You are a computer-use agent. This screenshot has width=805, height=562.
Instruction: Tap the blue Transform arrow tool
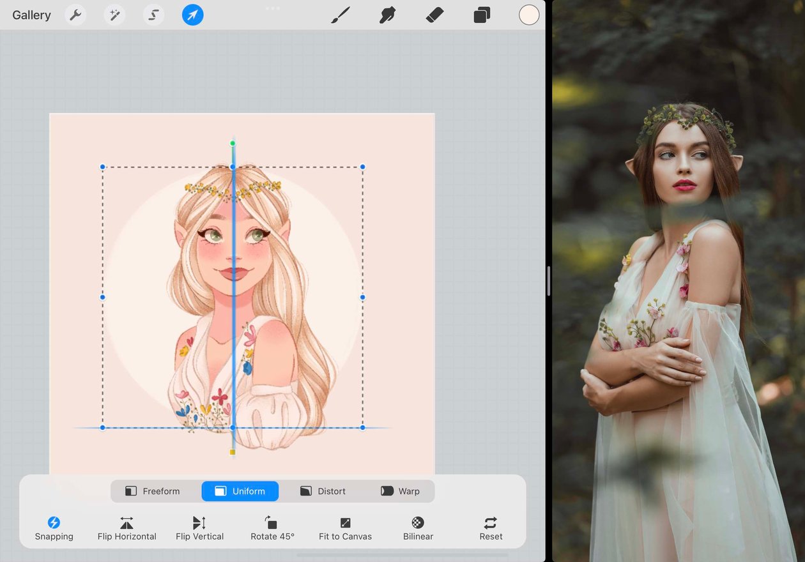click(x=192, y=15)
